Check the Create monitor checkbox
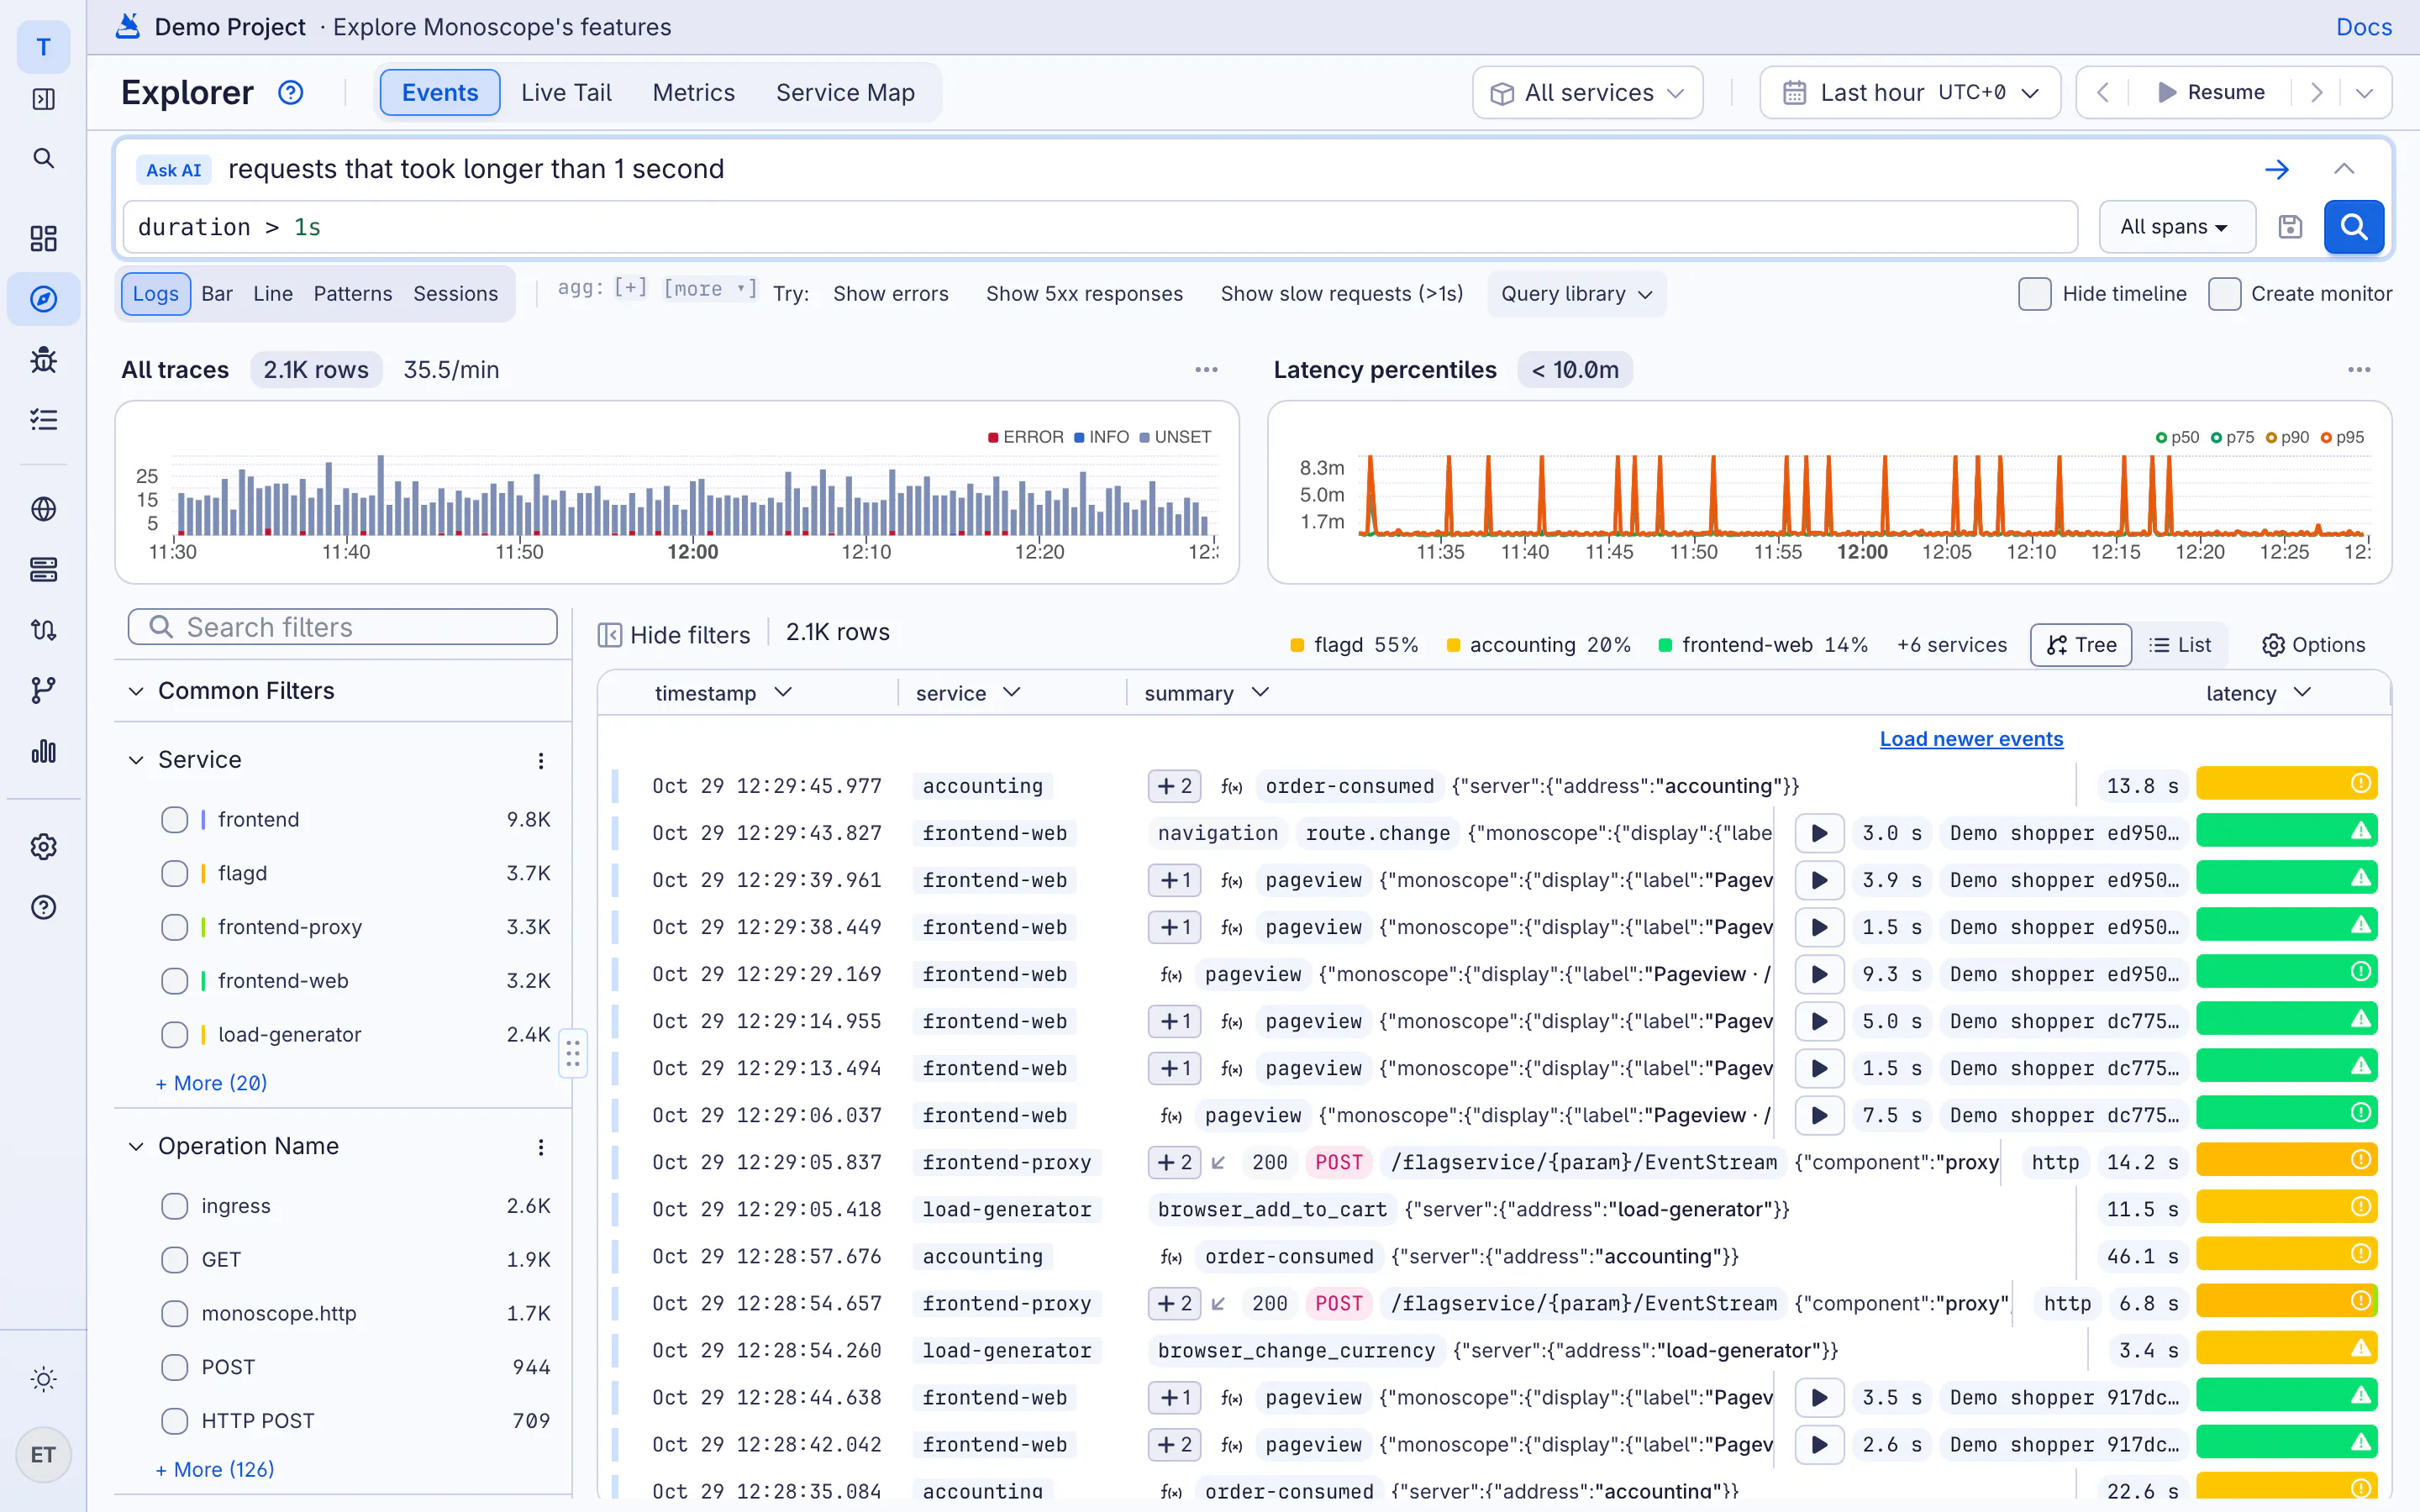 click(x=2224, y=294)
